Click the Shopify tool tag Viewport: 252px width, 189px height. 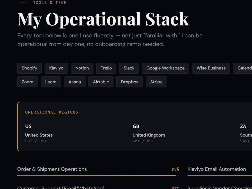point(29,68)
